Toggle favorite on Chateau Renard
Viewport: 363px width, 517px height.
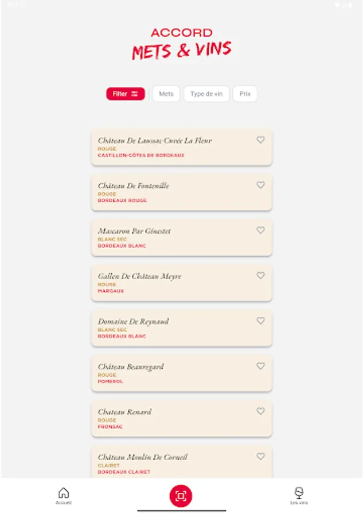coord(260,411)
